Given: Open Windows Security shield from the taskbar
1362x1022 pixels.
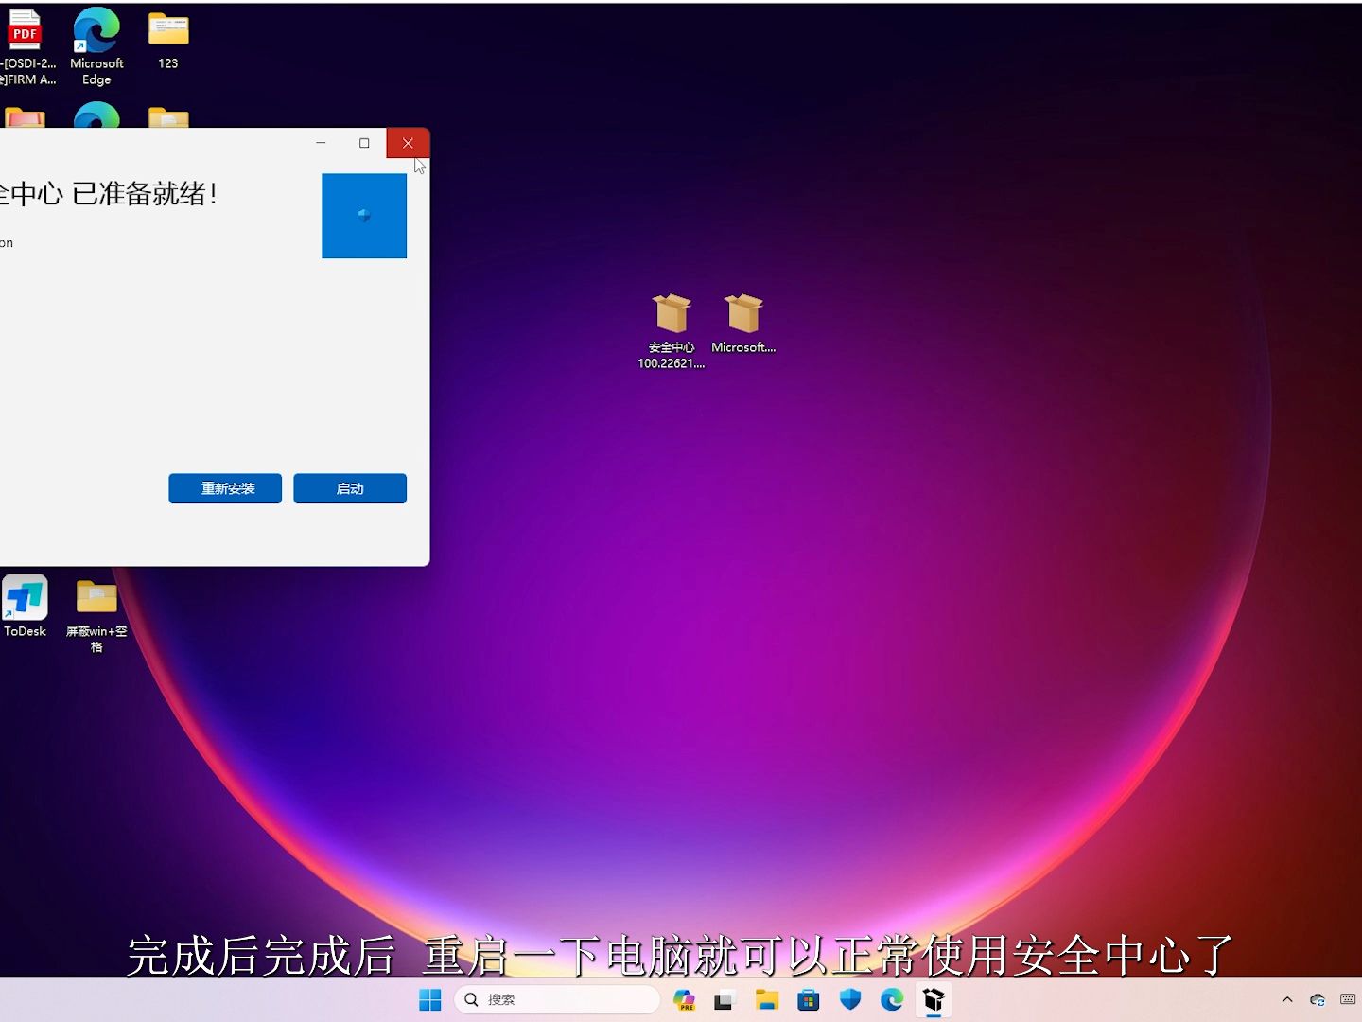Looking at the screenshot, I should coord(850,999).
